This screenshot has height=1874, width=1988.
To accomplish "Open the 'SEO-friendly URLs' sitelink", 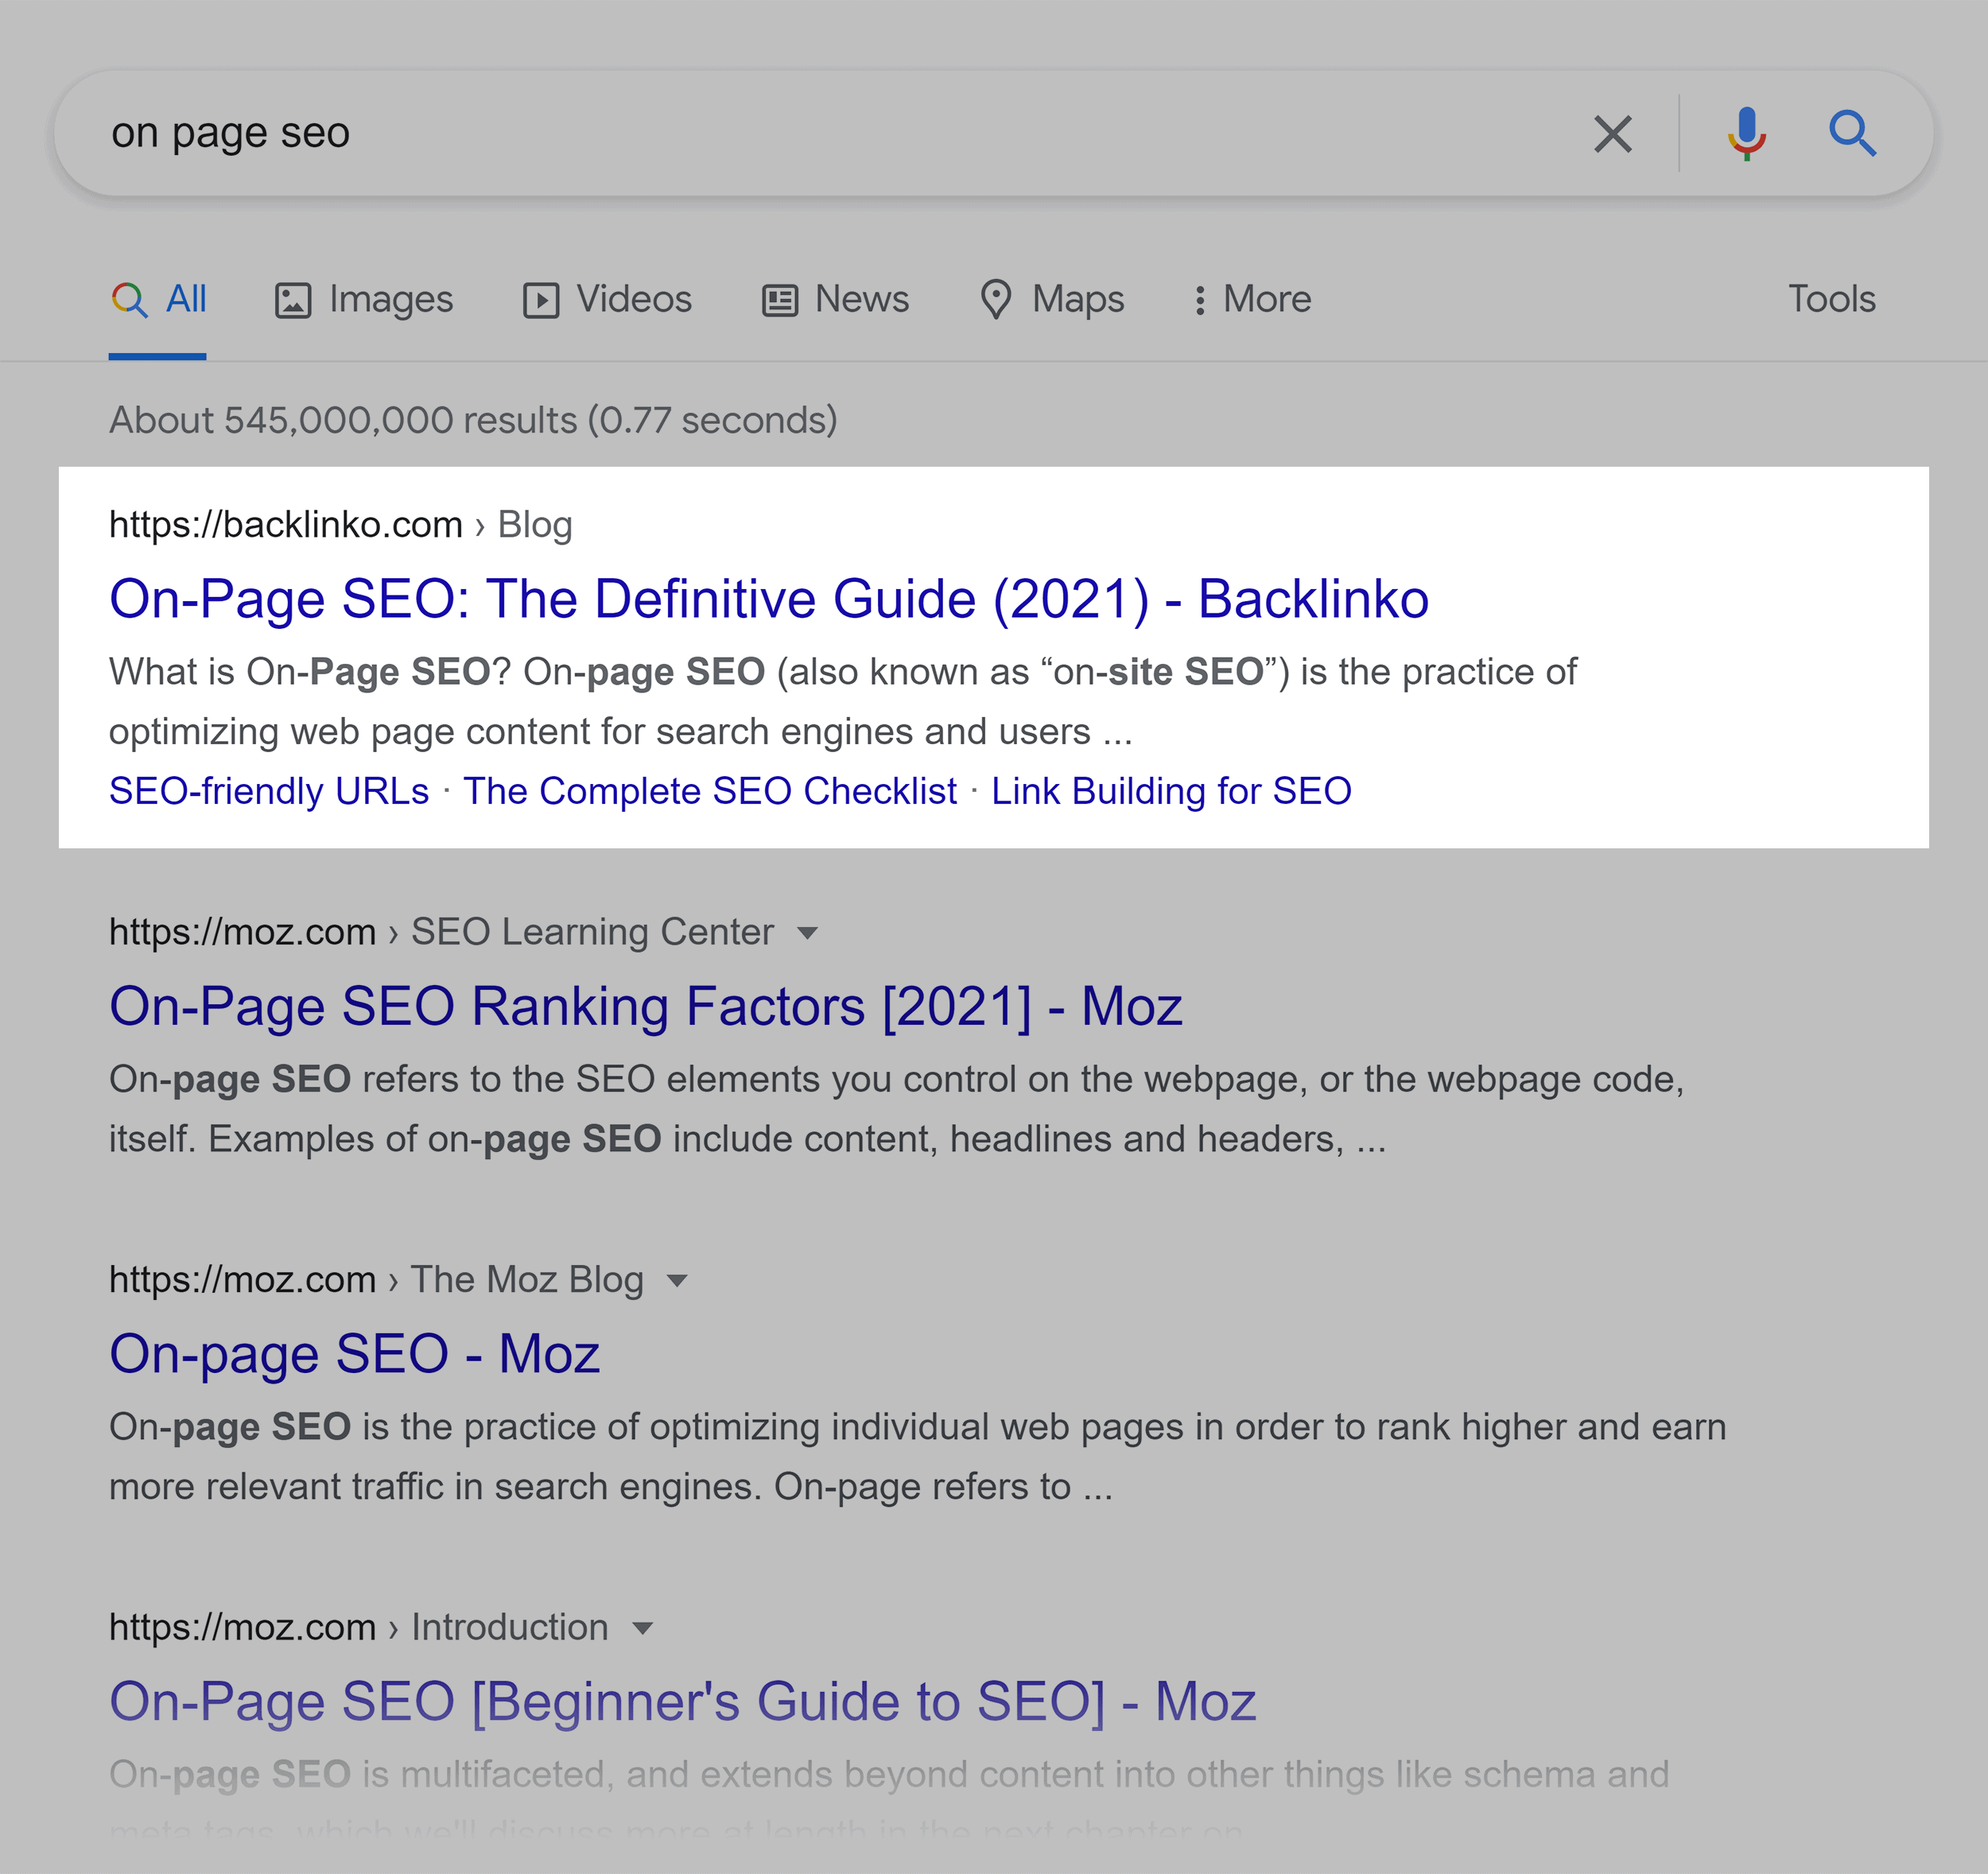I will 269,791.
